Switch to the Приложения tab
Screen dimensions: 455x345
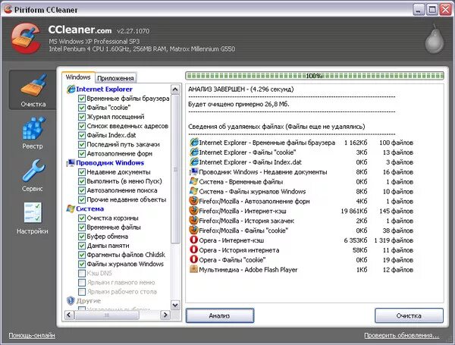(115, 78)
